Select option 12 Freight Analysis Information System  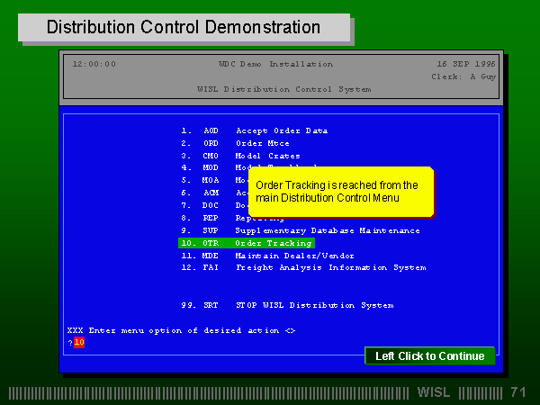tap(303, 267)
